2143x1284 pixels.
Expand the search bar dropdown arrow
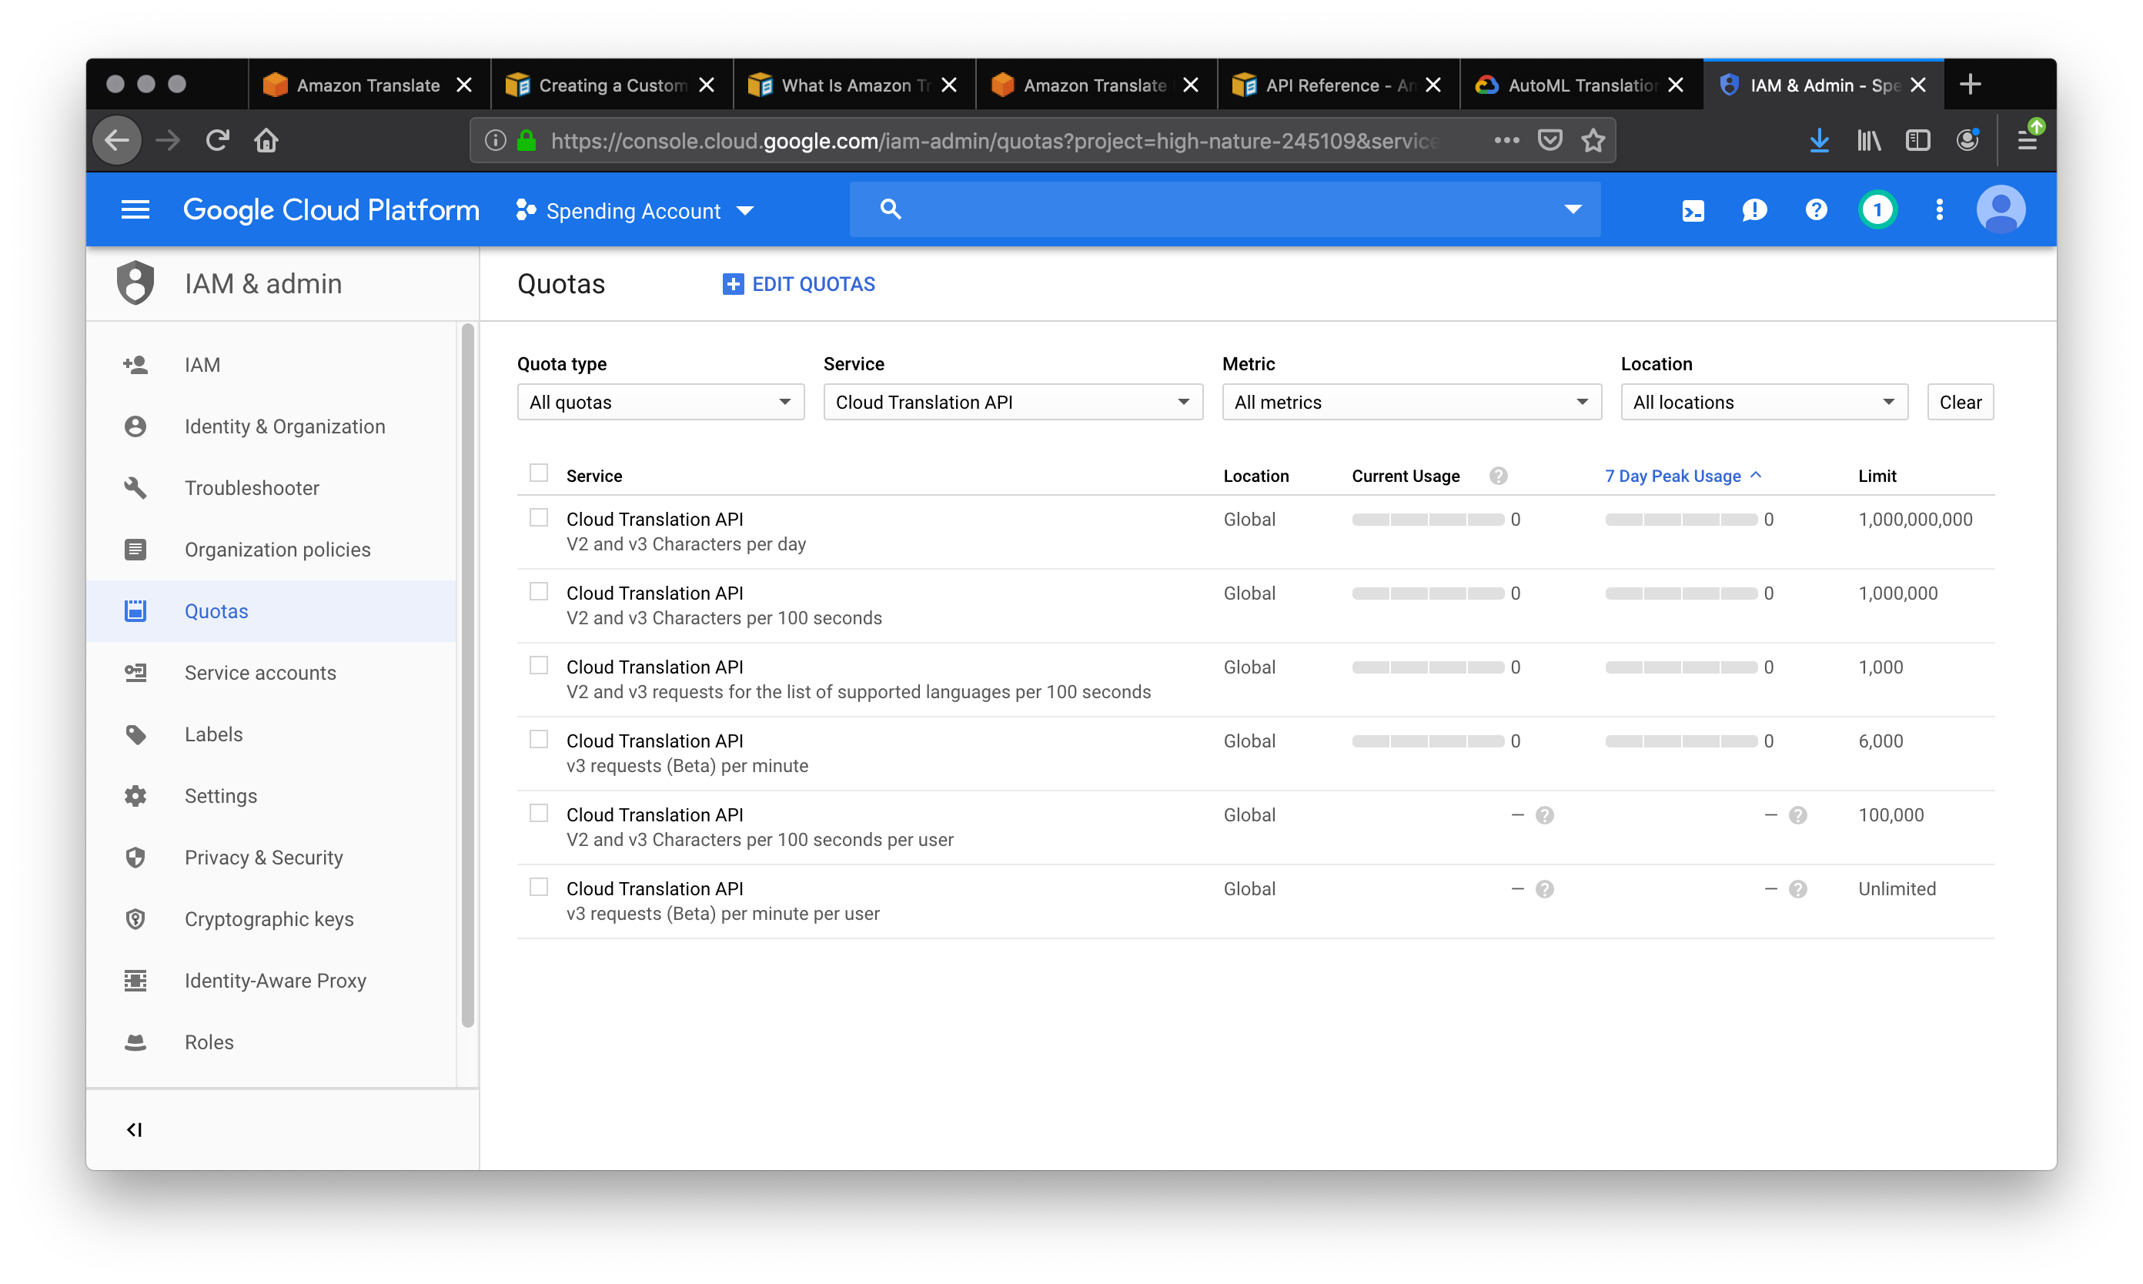(x=1572, y=209)
